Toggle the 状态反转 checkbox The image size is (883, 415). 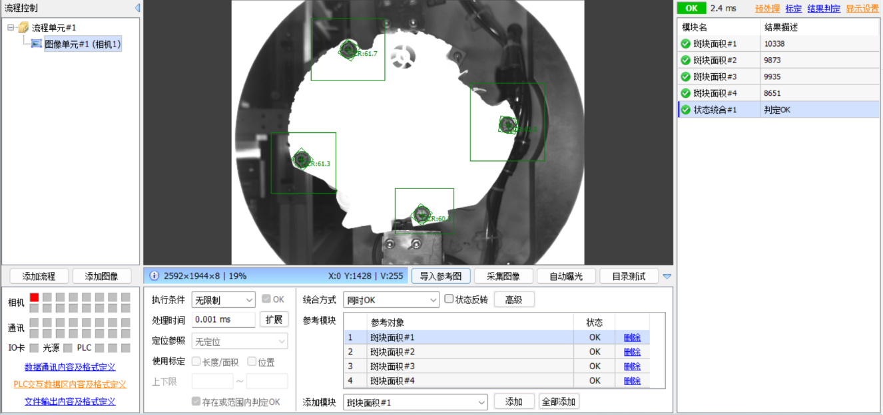click(449, 299)
